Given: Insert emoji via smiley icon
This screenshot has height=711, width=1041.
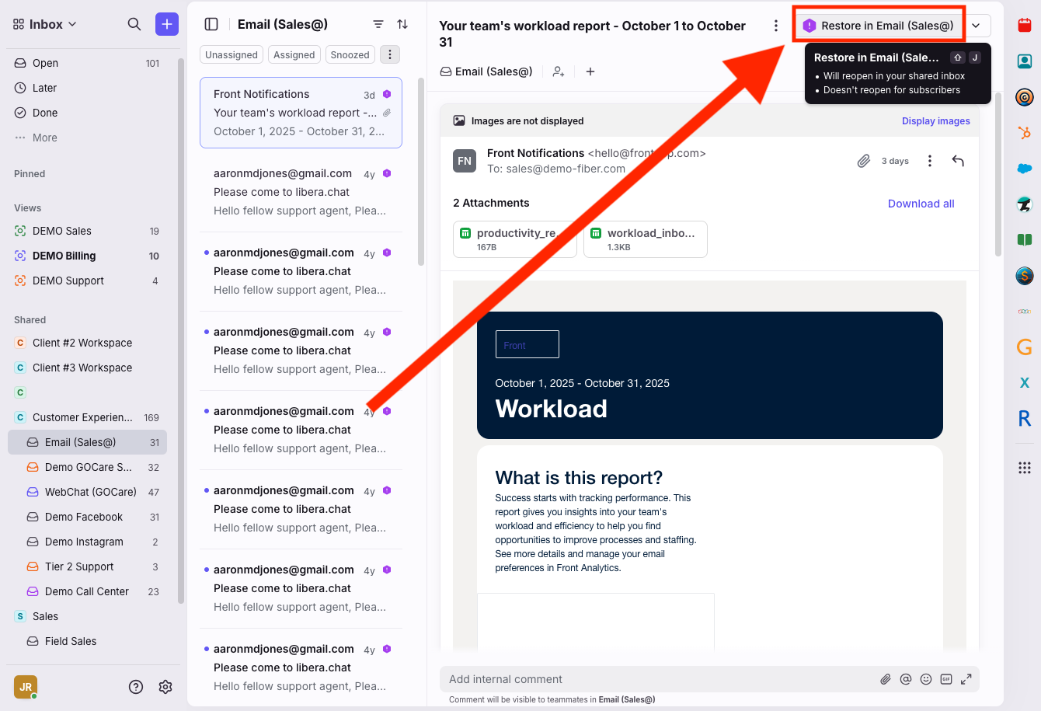Looking at the screenshot, I should [x=926, y=679].
